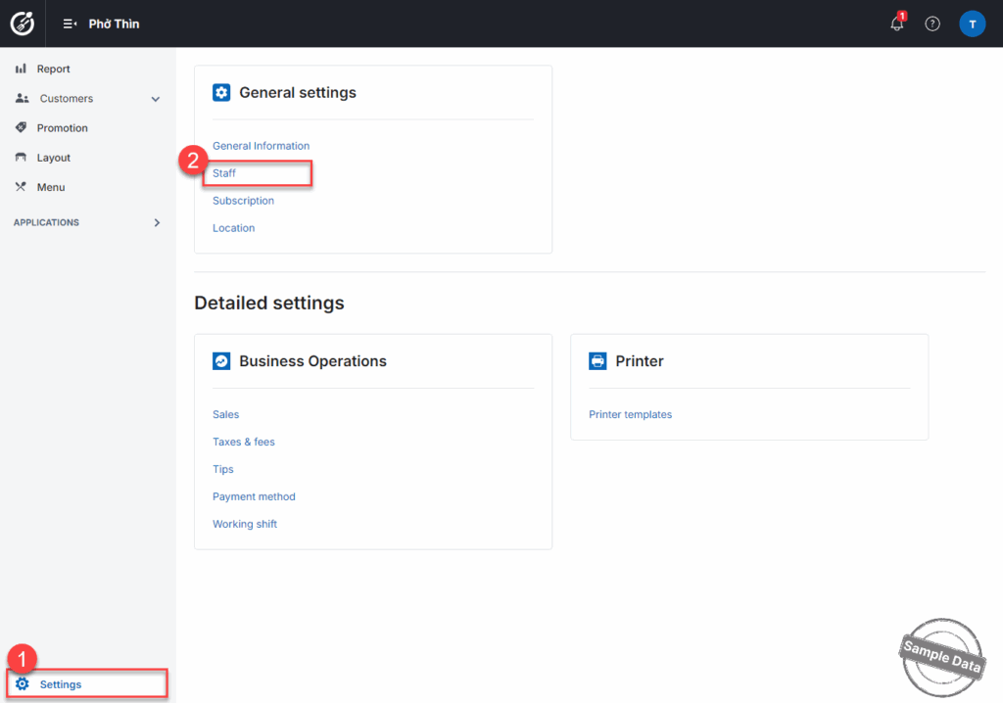Open Taxes & fees settings
Viewport: 1003px width, 703px height.
244,442
